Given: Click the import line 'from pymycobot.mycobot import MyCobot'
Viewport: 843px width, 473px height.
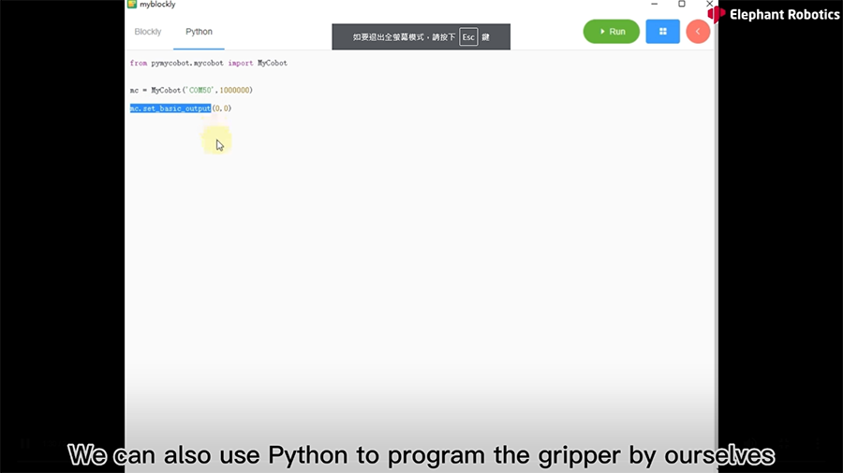Looking at the screenshot, I should tap(209, 63).
